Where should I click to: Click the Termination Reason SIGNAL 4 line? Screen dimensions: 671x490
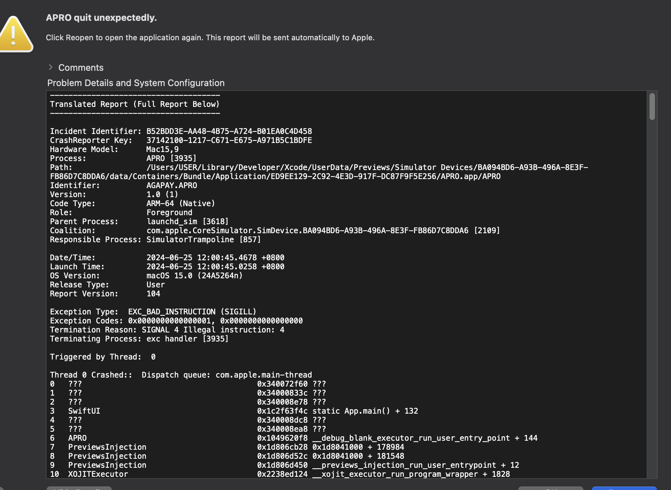point(167,330)
